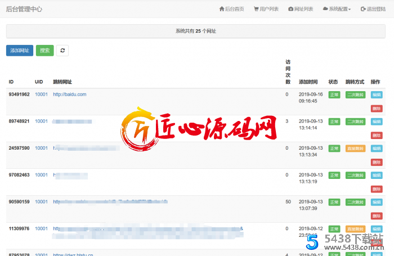Screen dimensions: 394x256
Task: Open the blurred link in row 24597590
Action: [86, 148]
